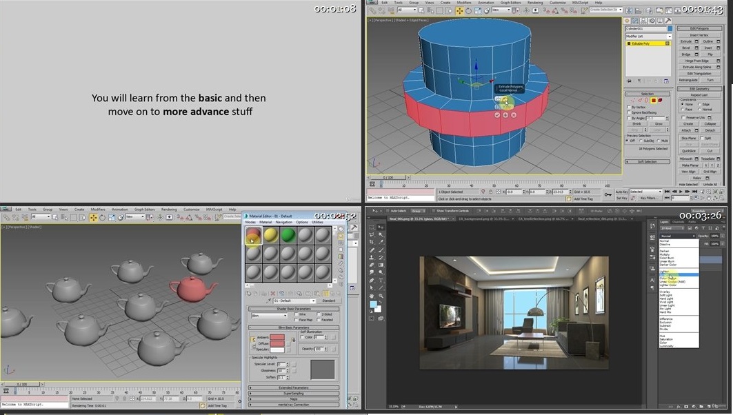733x415 pixels.
Task: Click Standard material type button
Action: (329, 301)
